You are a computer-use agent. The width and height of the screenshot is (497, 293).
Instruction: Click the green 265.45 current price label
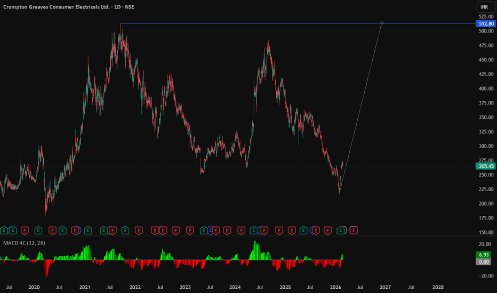click(x=486, y=166)
